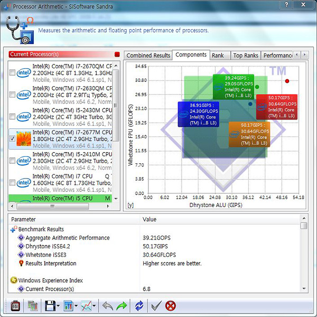Select the red 50.17GIPS result box

coord(277,107)
